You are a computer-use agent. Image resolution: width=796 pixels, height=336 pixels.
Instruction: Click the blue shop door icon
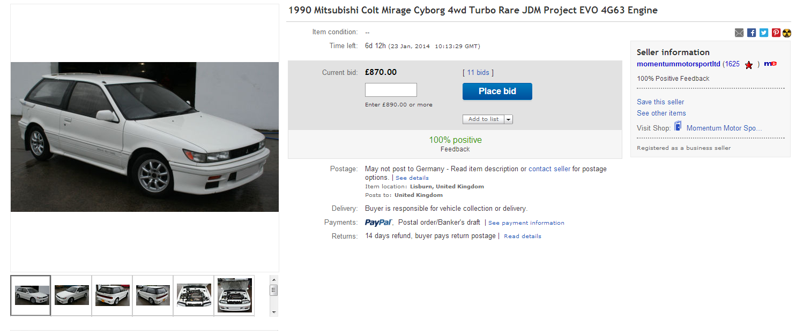(x=678, y=127)
